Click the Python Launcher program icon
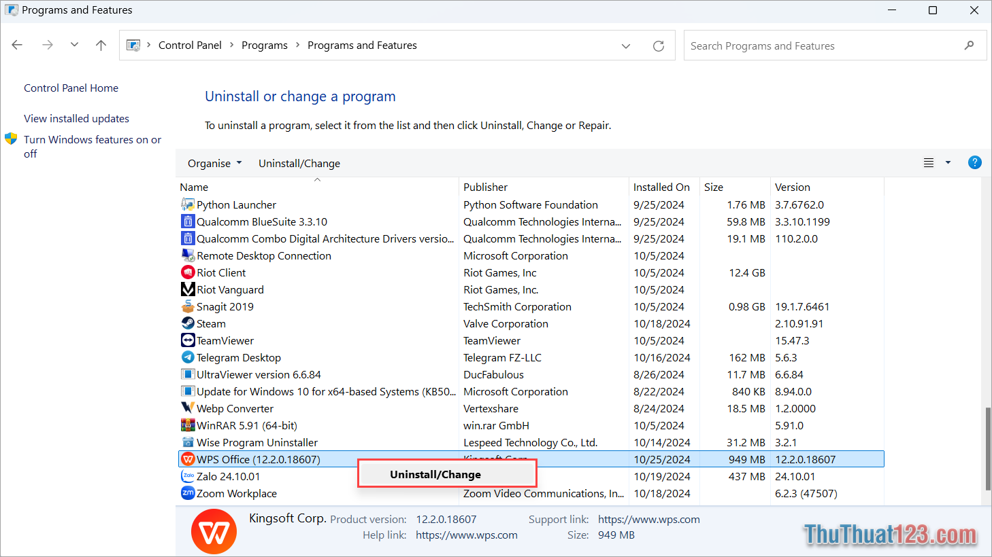 (188, 204)
